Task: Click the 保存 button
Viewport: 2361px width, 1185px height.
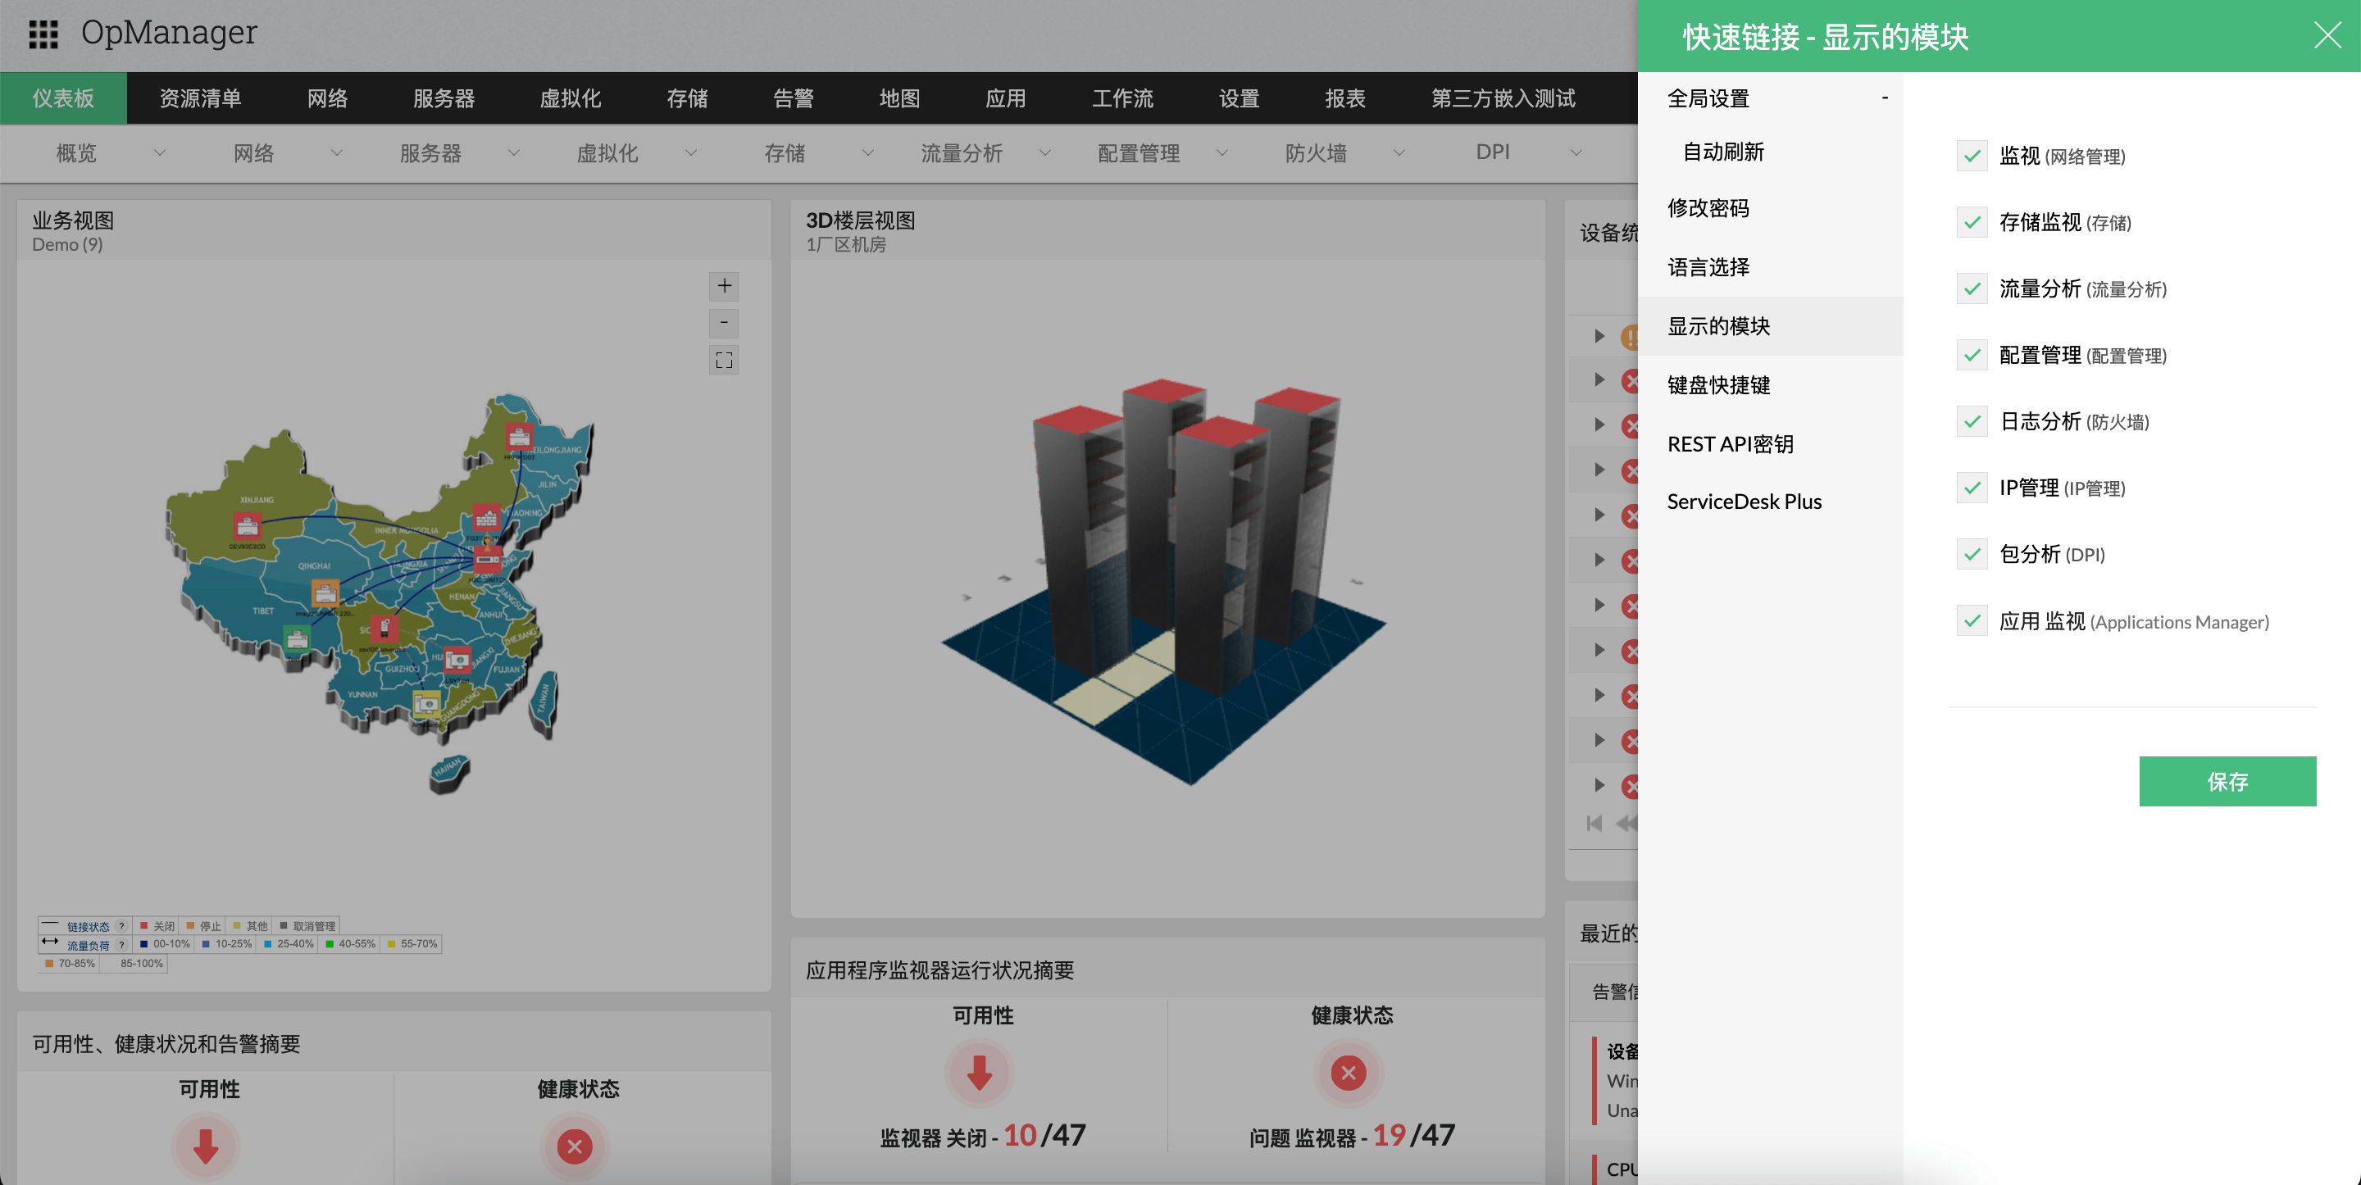Action: (x=2227, y=781)
